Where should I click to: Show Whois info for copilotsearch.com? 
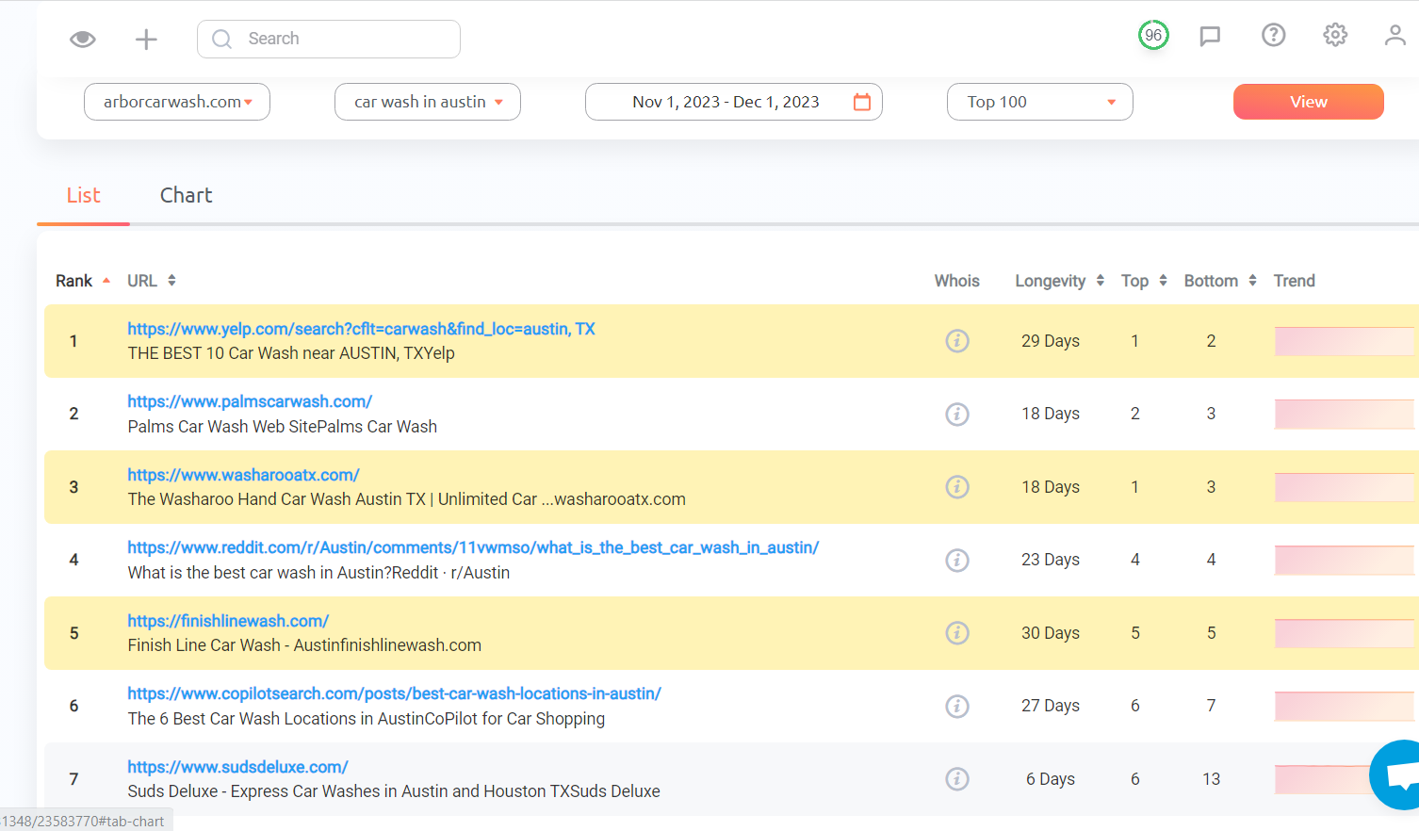pyautogui.click(x=957, y=706)
